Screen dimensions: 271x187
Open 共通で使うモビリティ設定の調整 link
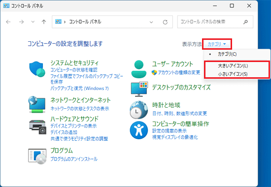79,139
